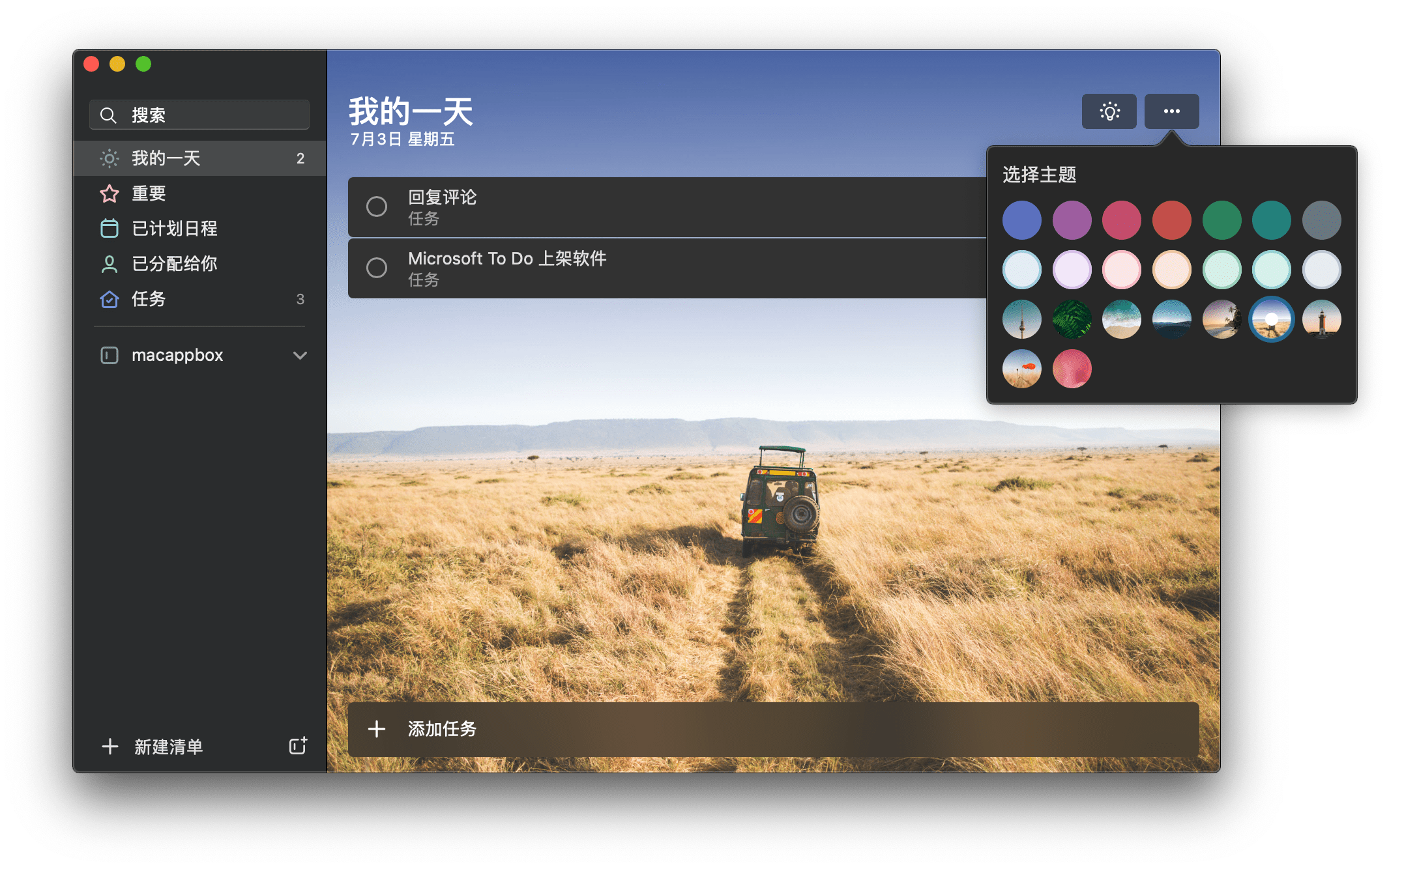Click the new group icon beside 新建清单

point(298,747)
